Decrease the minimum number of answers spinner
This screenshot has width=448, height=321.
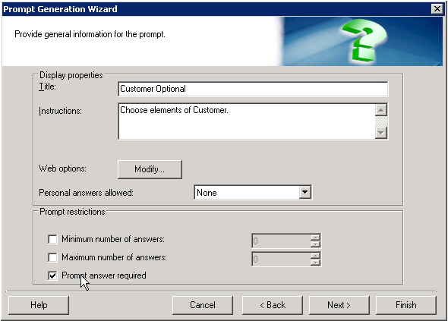coord(315,244)
